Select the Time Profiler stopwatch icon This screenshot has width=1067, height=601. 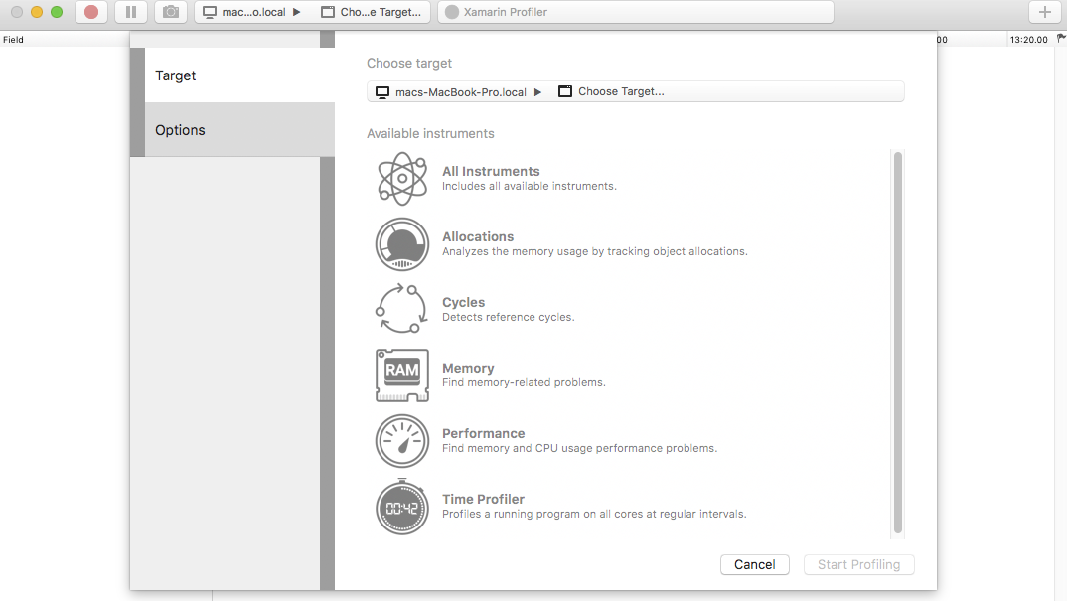point(402,507)
